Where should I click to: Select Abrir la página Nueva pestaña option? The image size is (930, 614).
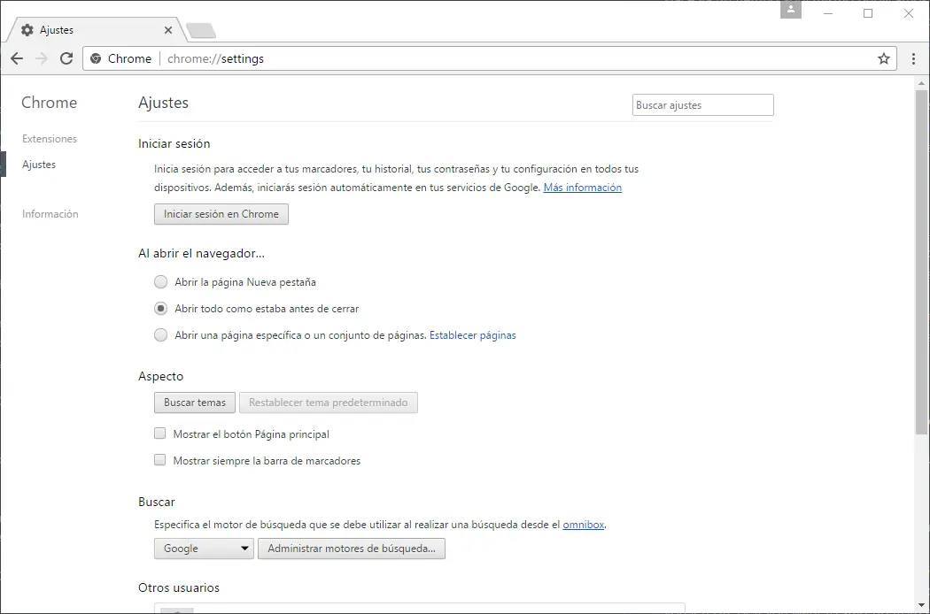[160, 282]
